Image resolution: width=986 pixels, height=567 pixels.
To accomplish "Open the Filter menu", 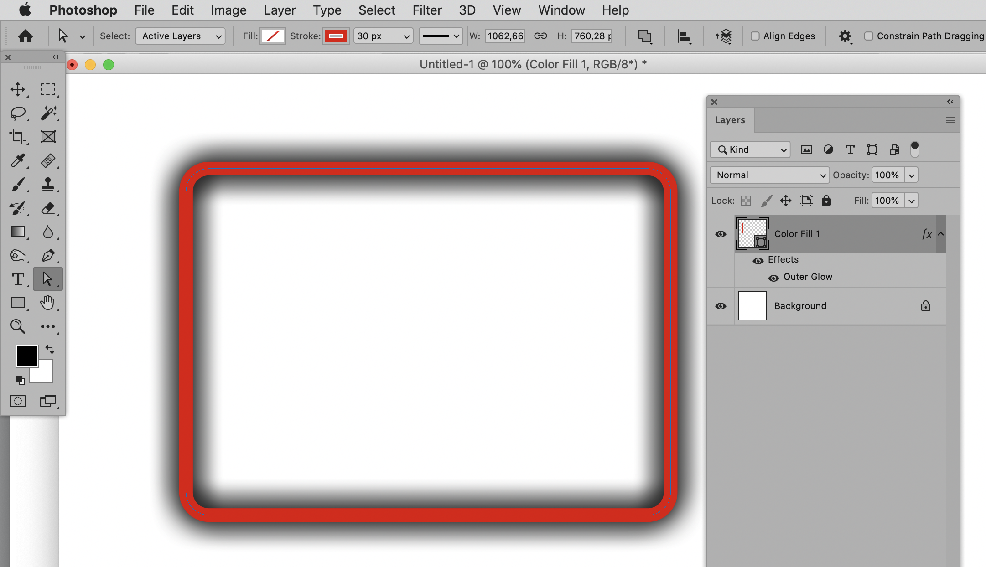I will (x=427, y=10).
